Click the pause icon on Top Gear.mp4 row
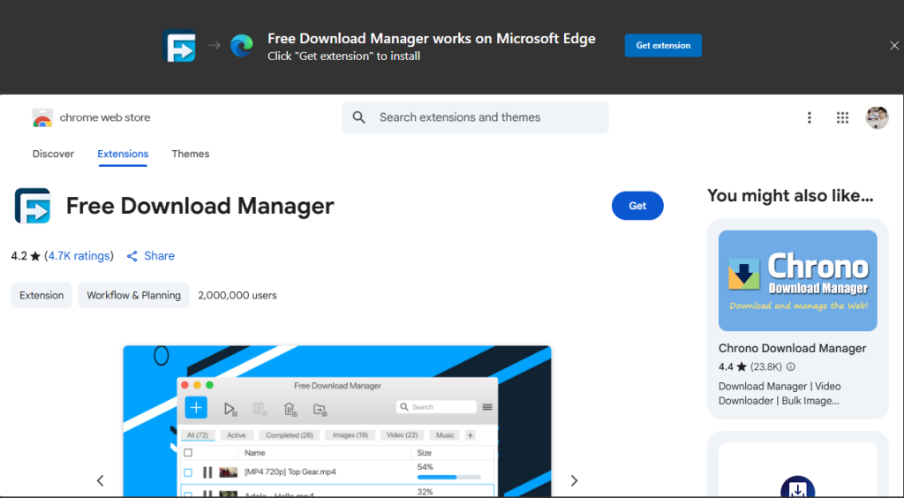Image resolution: width=904 pixels, height=498 pixels. tap(207, 472)
